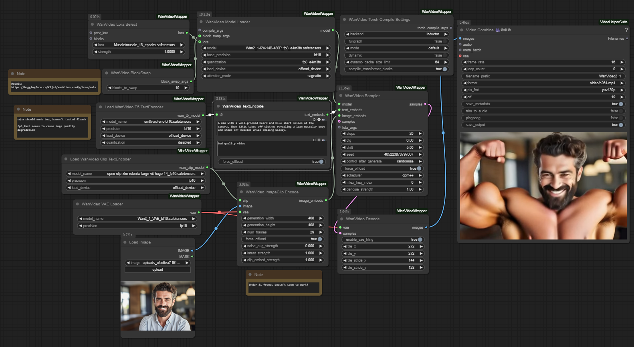
Task: Click upload button in Load Image
Action: [157, 270]
